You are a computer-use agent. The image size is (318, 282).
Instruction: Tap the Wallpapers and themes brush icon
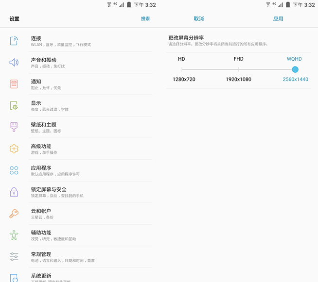(x=14, y=127)
